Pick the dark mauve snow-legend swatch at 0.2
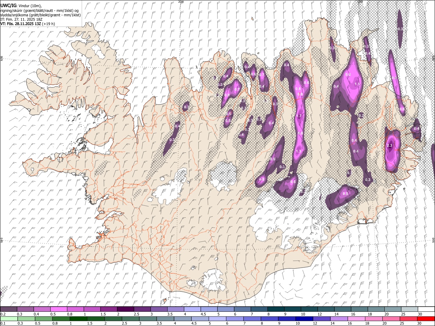The height and width of the screenshot is (326, 435). coord(9,309)
